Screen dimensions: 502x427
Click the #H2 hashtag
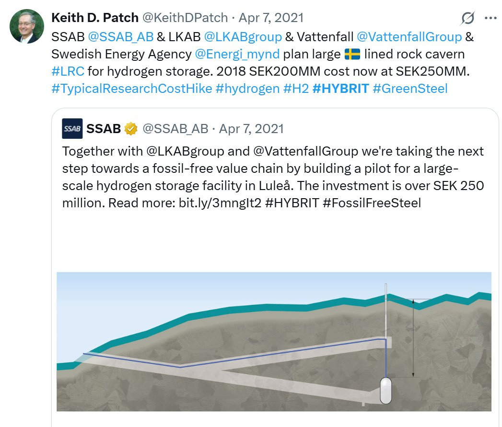(296, 89)
